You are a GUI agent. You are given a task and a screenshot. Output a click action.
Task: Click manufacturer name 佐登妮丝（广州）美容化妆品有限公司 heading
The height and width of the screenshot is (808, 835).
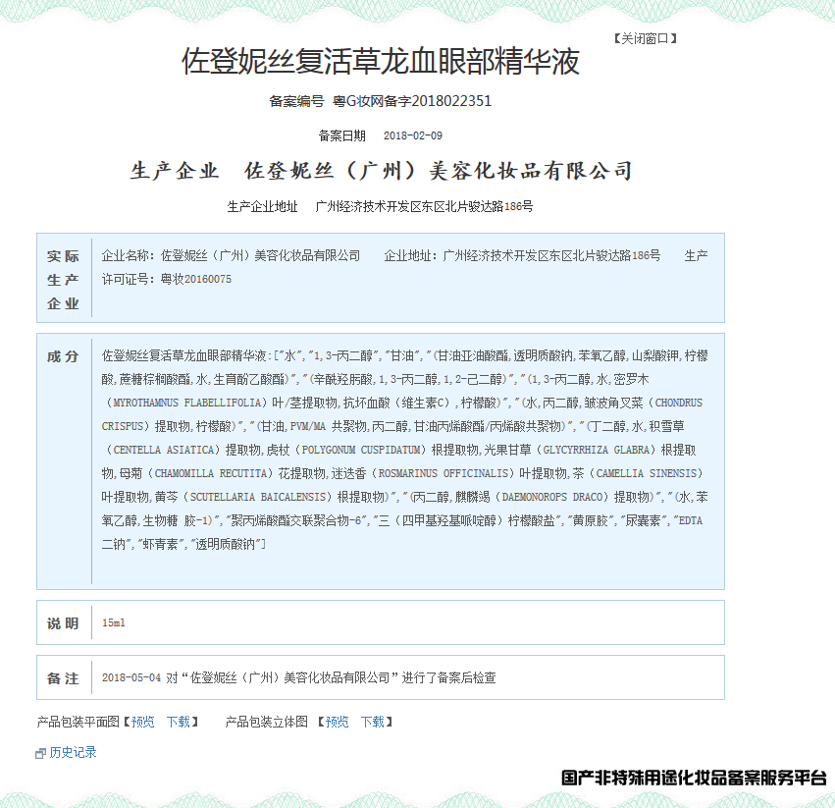tap(438, 171)
